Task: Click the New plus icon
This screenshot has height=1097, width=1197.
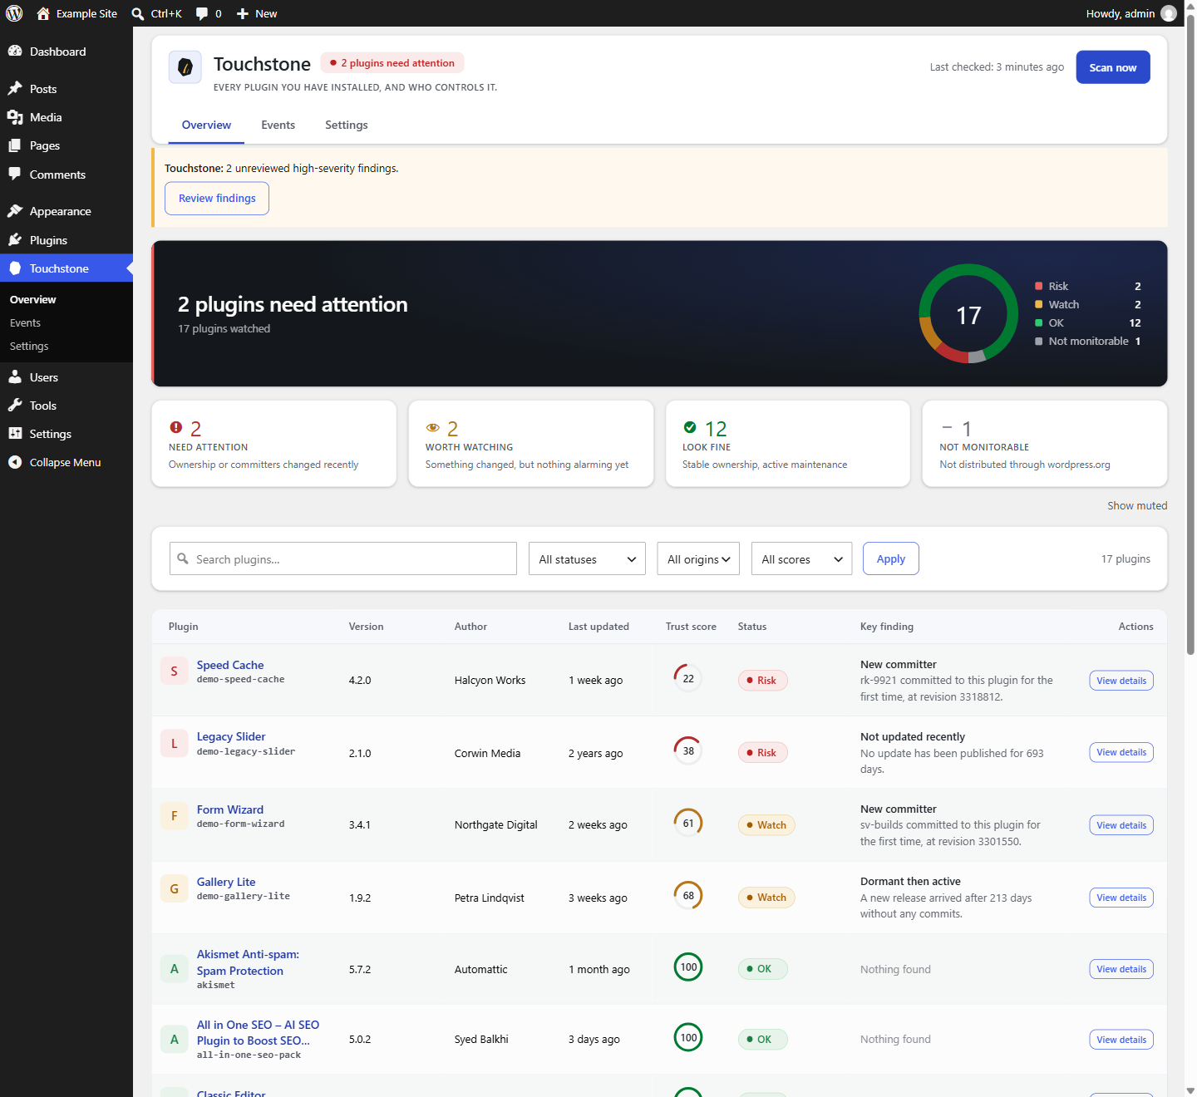Action: (x=243, y=14)
